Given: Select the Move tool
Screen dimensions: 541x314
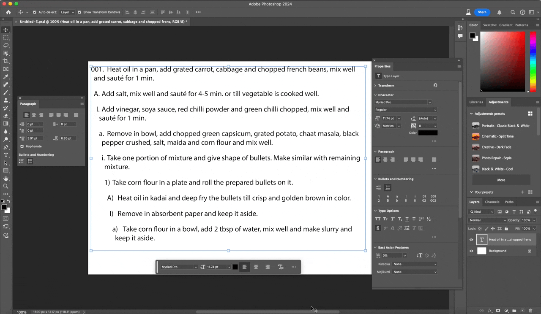Looking at the screenshot, I should (x=5, y=30).
